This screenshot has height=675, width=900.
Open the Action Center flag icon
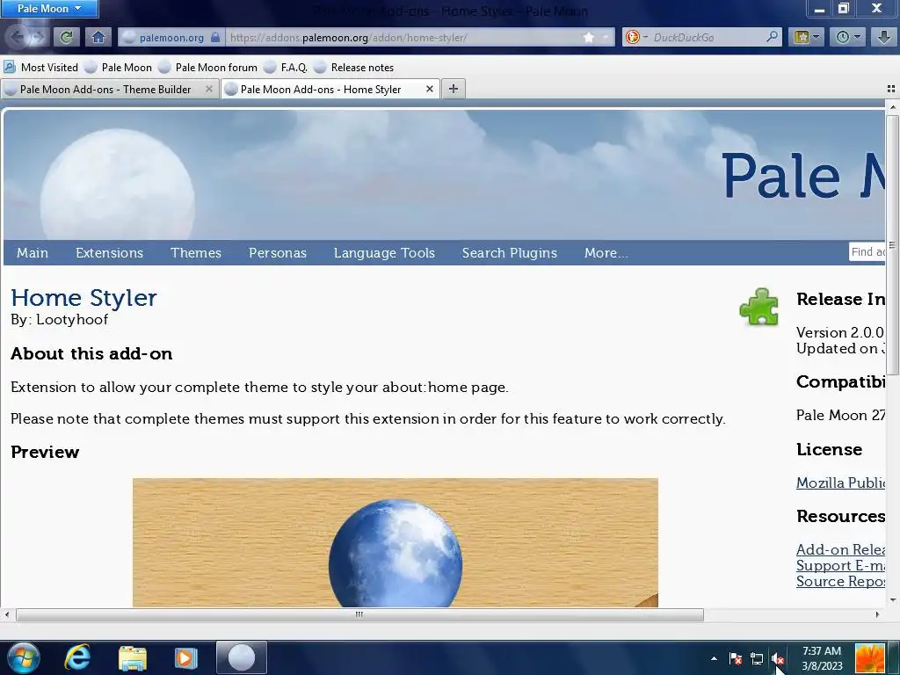736,658
